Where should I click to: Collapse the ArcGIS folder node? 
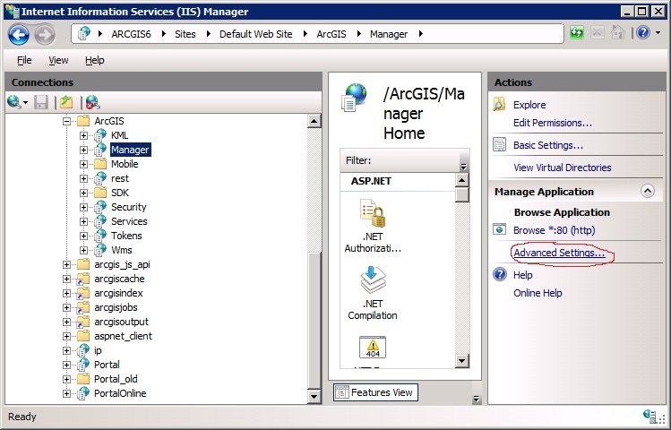click(66, 121)
